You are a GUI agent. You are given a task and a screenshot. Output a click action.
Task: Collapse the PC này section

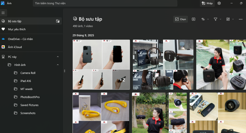(58, 57)
